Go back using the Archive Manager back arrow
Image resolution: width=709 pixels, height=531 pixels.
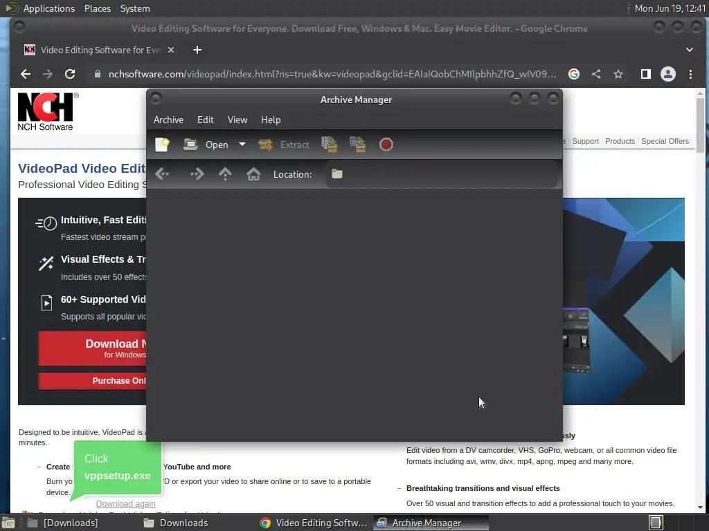[162, 174]
